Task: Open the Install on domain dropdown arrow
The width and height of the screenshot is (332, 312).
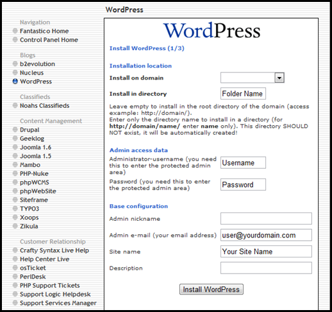Action: click(279, 78)
